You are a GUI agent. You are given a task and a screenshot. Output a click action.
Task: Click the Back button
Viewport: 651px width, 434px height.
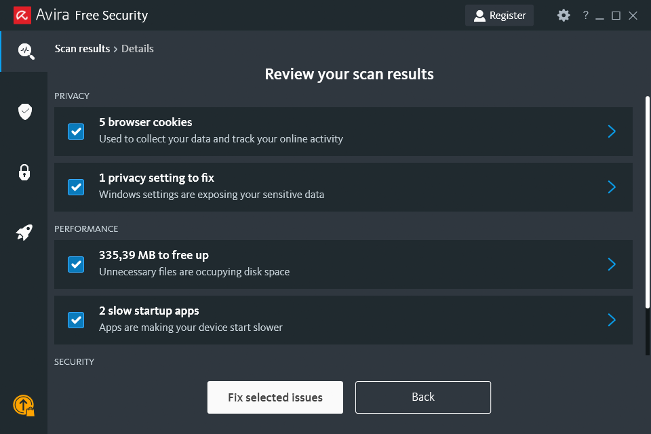422,397
